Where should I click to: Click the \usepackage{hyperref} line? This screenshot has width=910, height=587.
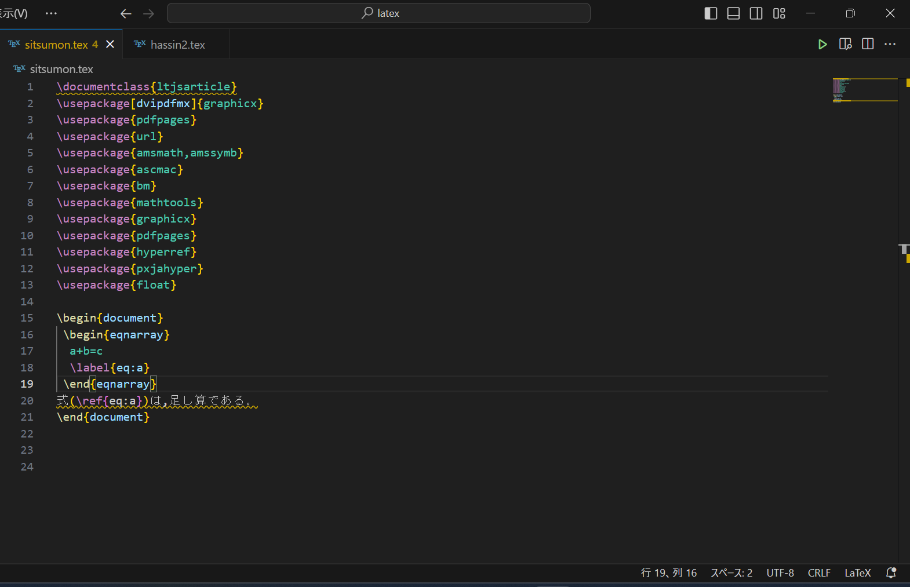point(127,252)
